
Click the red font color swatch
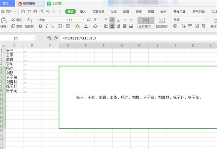[86, 26]
